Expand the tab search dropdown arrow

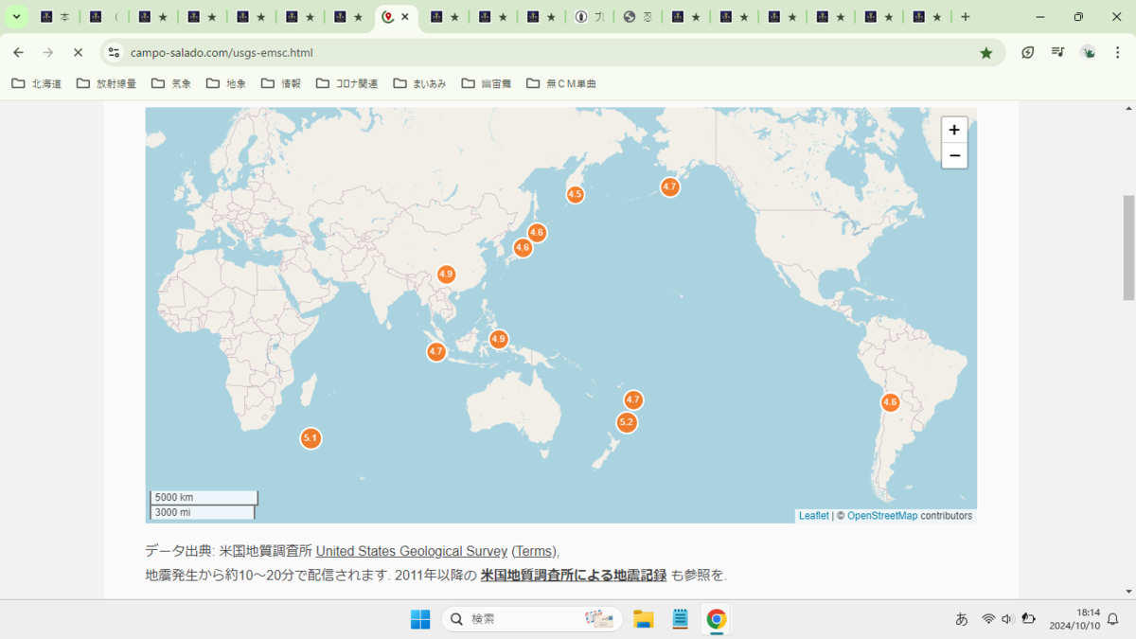pos(16,17)
